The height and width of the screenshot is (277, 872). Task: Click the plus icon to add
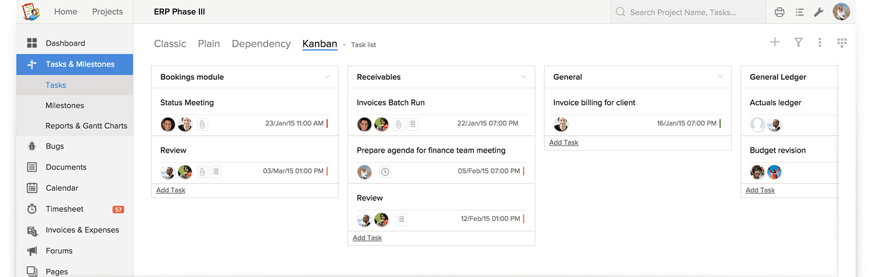[x=774, y=42]
